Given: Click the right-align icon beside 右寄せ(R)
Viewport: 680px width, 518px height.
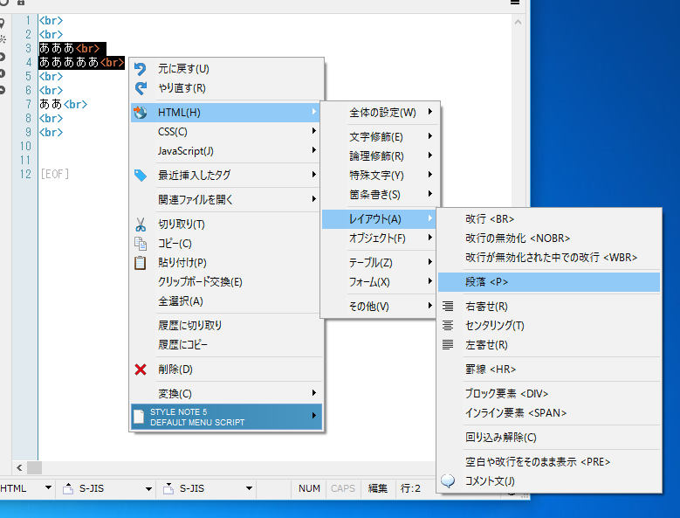Looking at the screenshot, I should pyautogui.click(x=448, y=307).
